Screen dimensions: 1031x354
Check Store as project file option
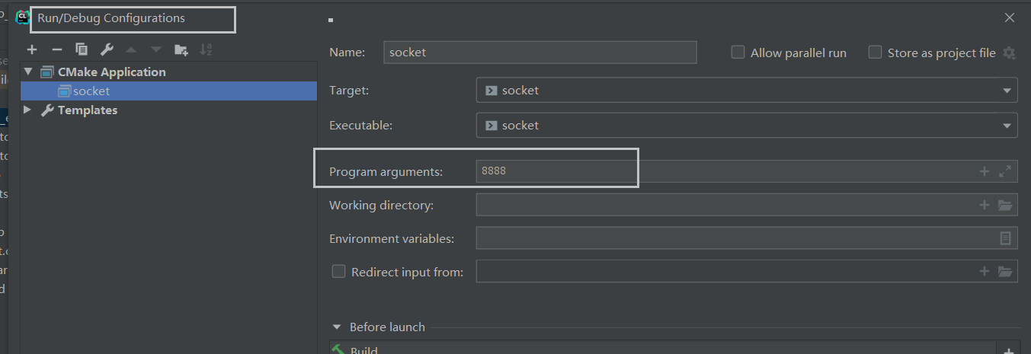tap(875, 53)
